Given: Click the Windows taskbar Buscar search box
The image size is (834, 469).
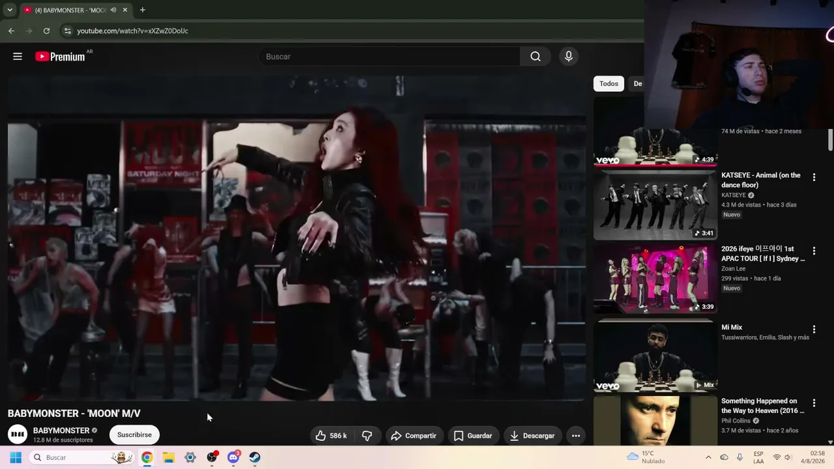Looking at the screenshot, I should (81, 457).
